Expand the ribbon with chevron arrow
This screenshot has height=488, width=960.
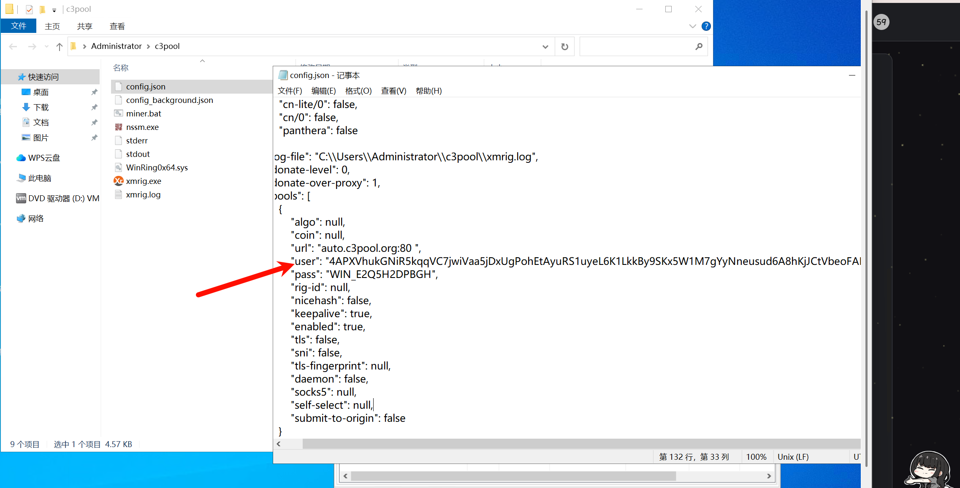(692, 26)
